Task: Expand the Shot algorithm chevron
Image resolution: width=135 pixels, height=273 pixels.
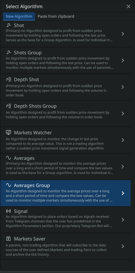Action: (123, 34)
